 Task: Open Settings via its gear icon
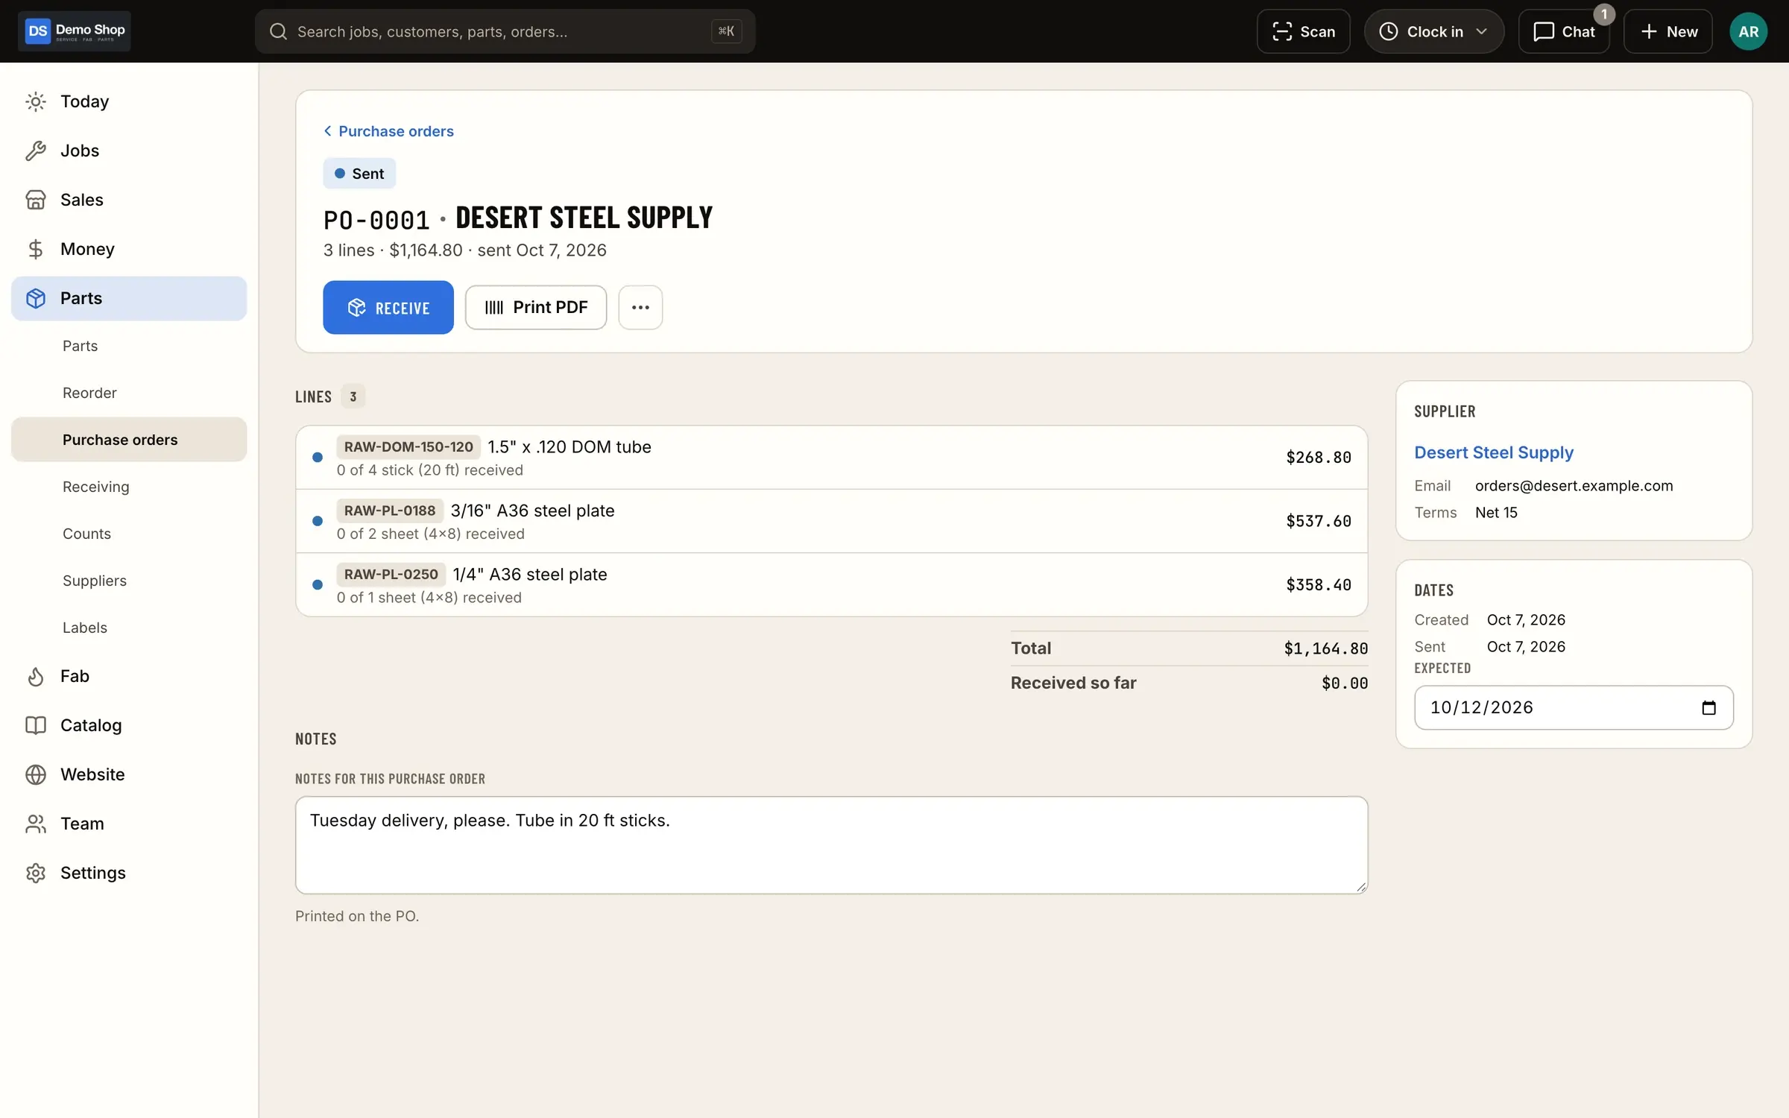(x=36, y=873)
